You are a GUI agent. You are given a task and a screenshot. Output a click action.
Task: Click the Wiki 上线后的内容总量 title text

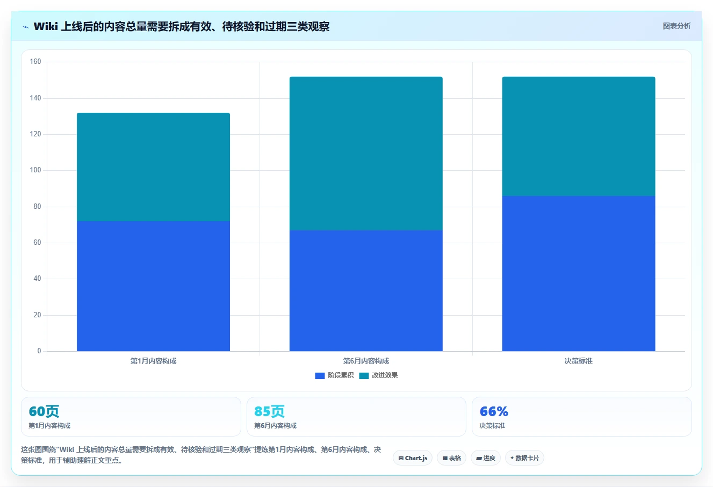[182, 26]
